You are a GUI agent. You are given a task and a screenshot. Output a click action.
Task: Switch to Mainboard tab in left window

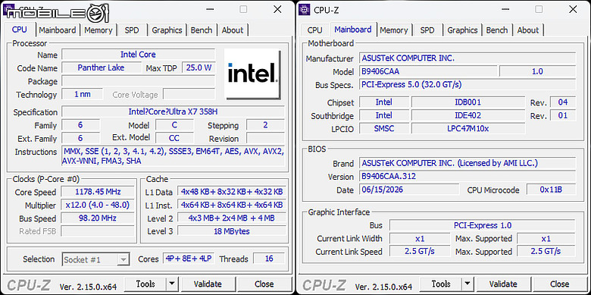point(58,30)
